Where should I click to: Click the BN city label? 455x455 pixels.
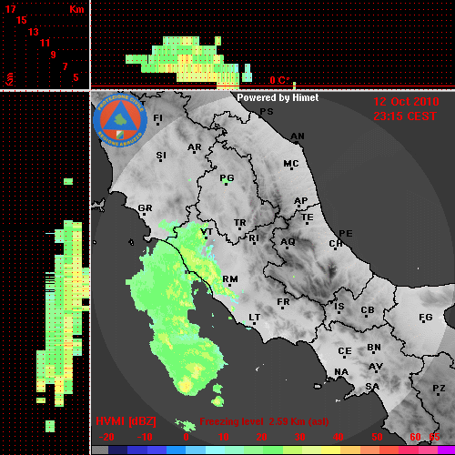tap(374, 348)
